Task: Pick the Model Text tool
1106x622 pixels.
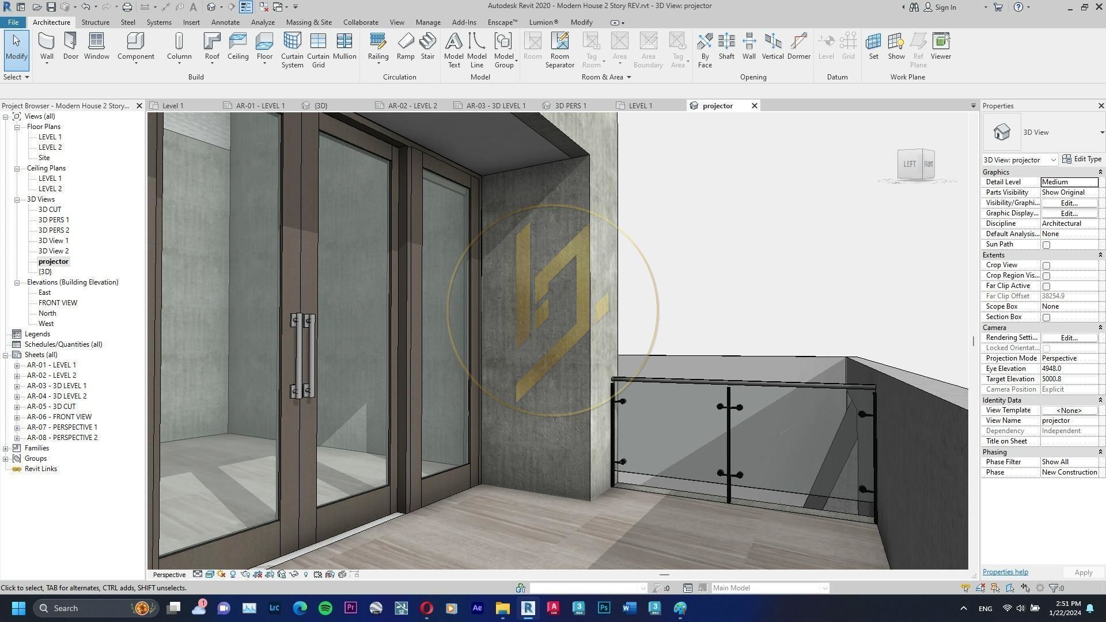Action: tap(453, 51)
